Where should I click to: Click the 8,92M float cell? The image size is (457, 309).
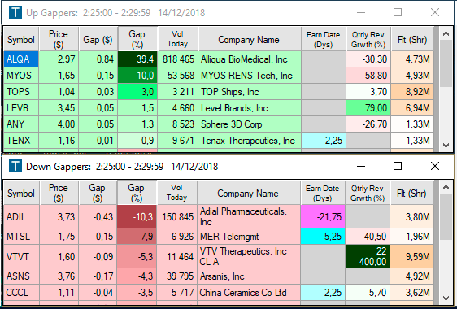click(x=412, y=92)
